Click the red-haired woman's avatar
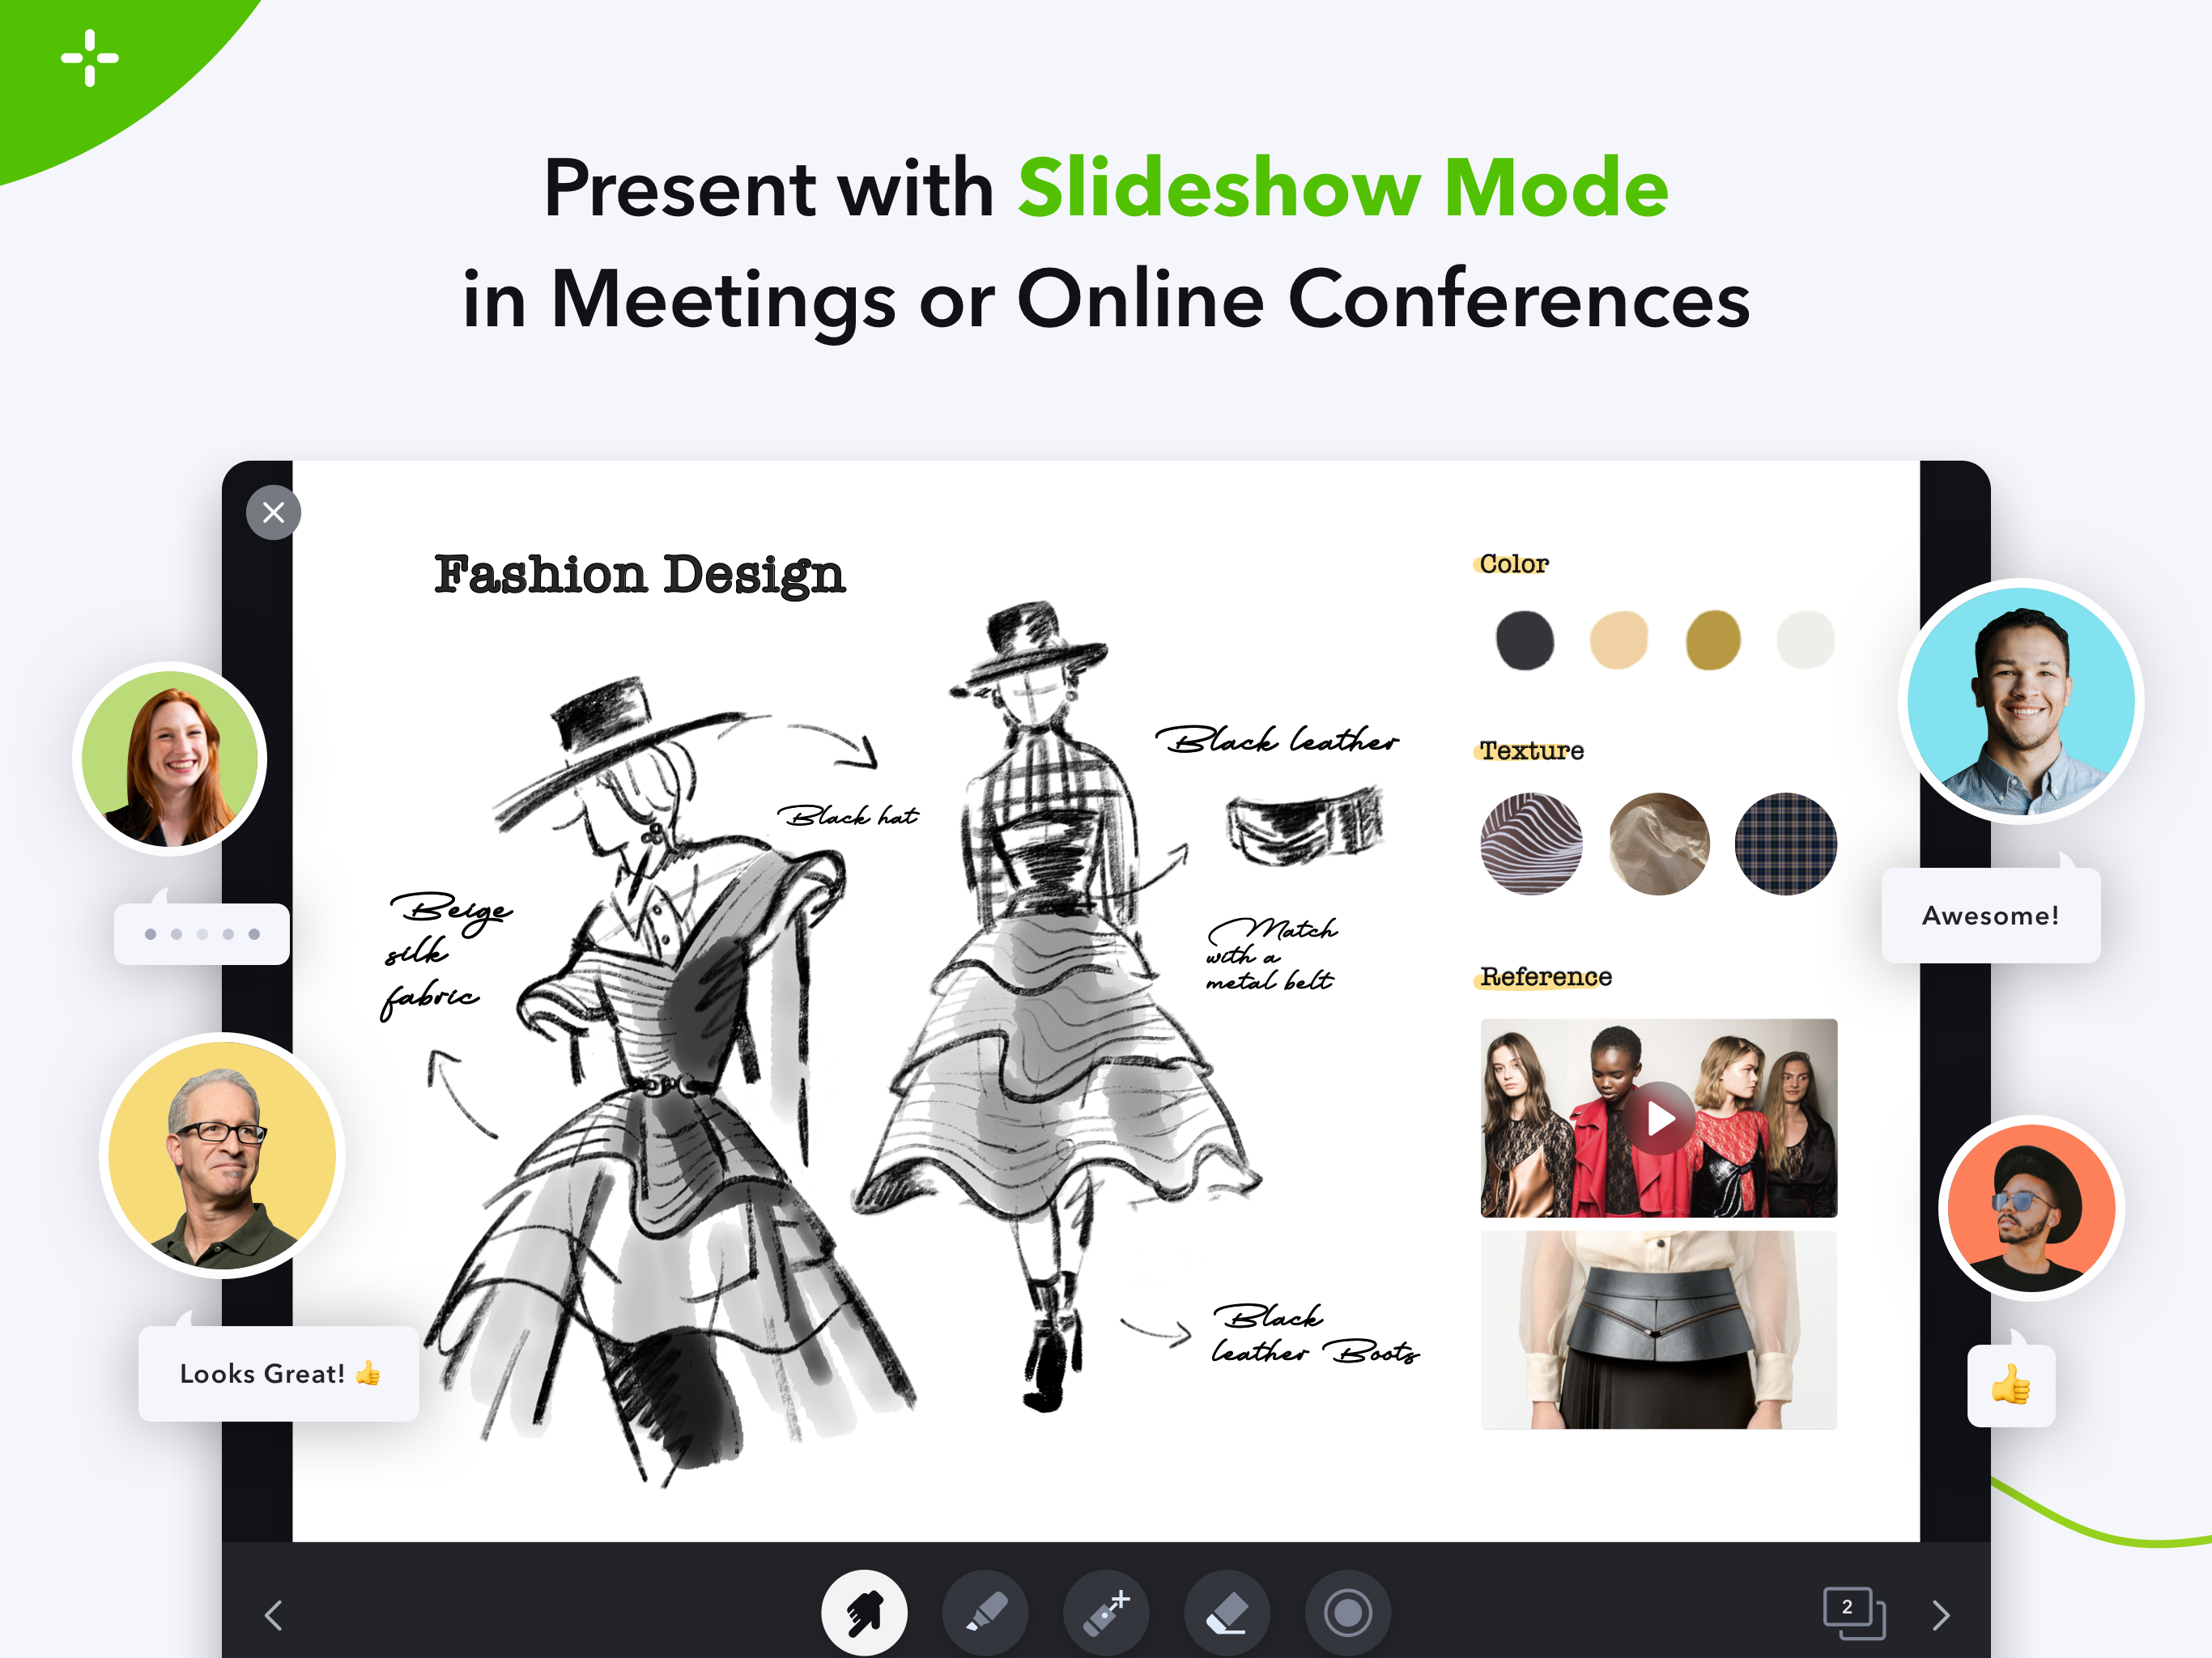This screenshot has height=1658, width=2212. [x=170, y=758]
